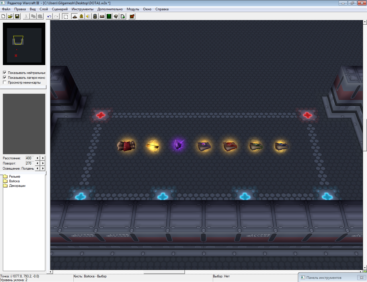Viewport: 367px width, 282px height.
Task: Click the viewport vertical scrollbar up arrow
Action: 365,22
